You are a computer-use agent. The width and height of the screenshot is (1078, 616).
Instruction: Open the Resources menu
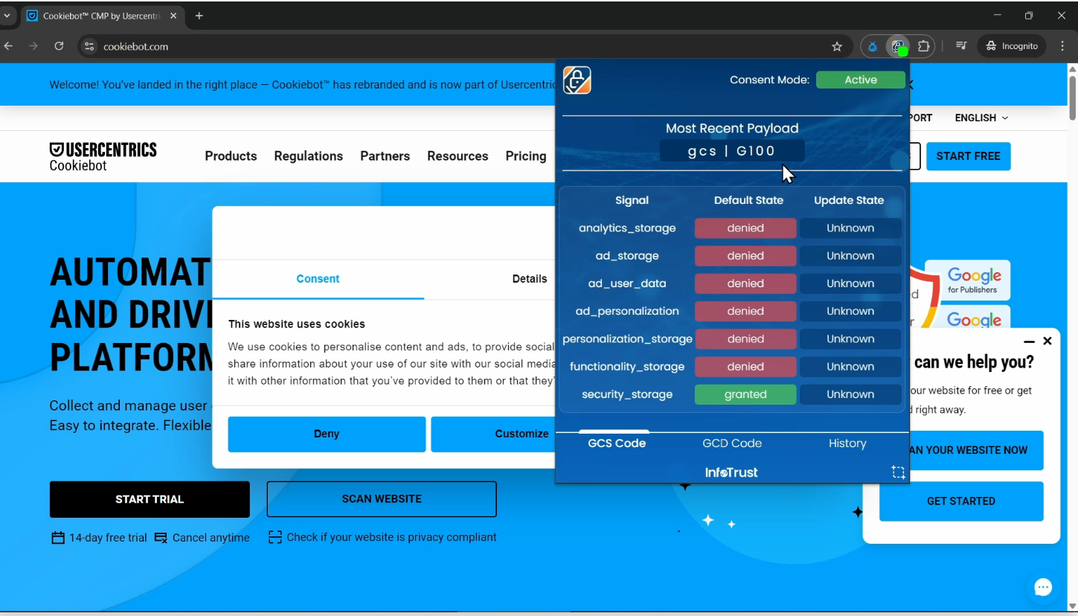(x=458, y=156)
